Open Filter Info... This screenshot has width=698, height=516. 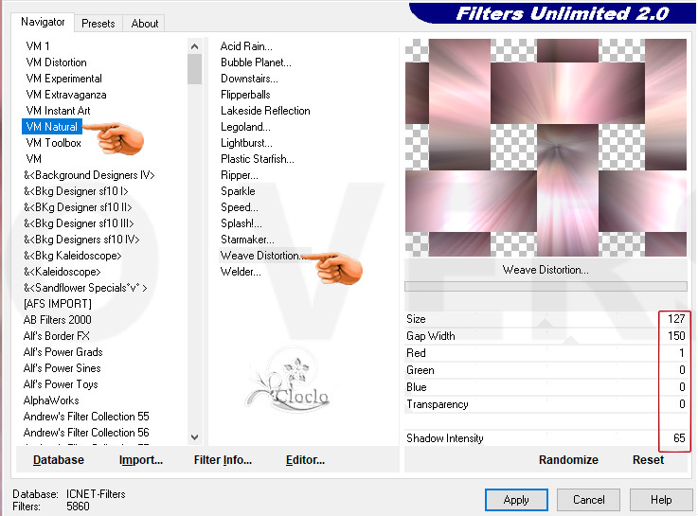[x=223, y=460]
